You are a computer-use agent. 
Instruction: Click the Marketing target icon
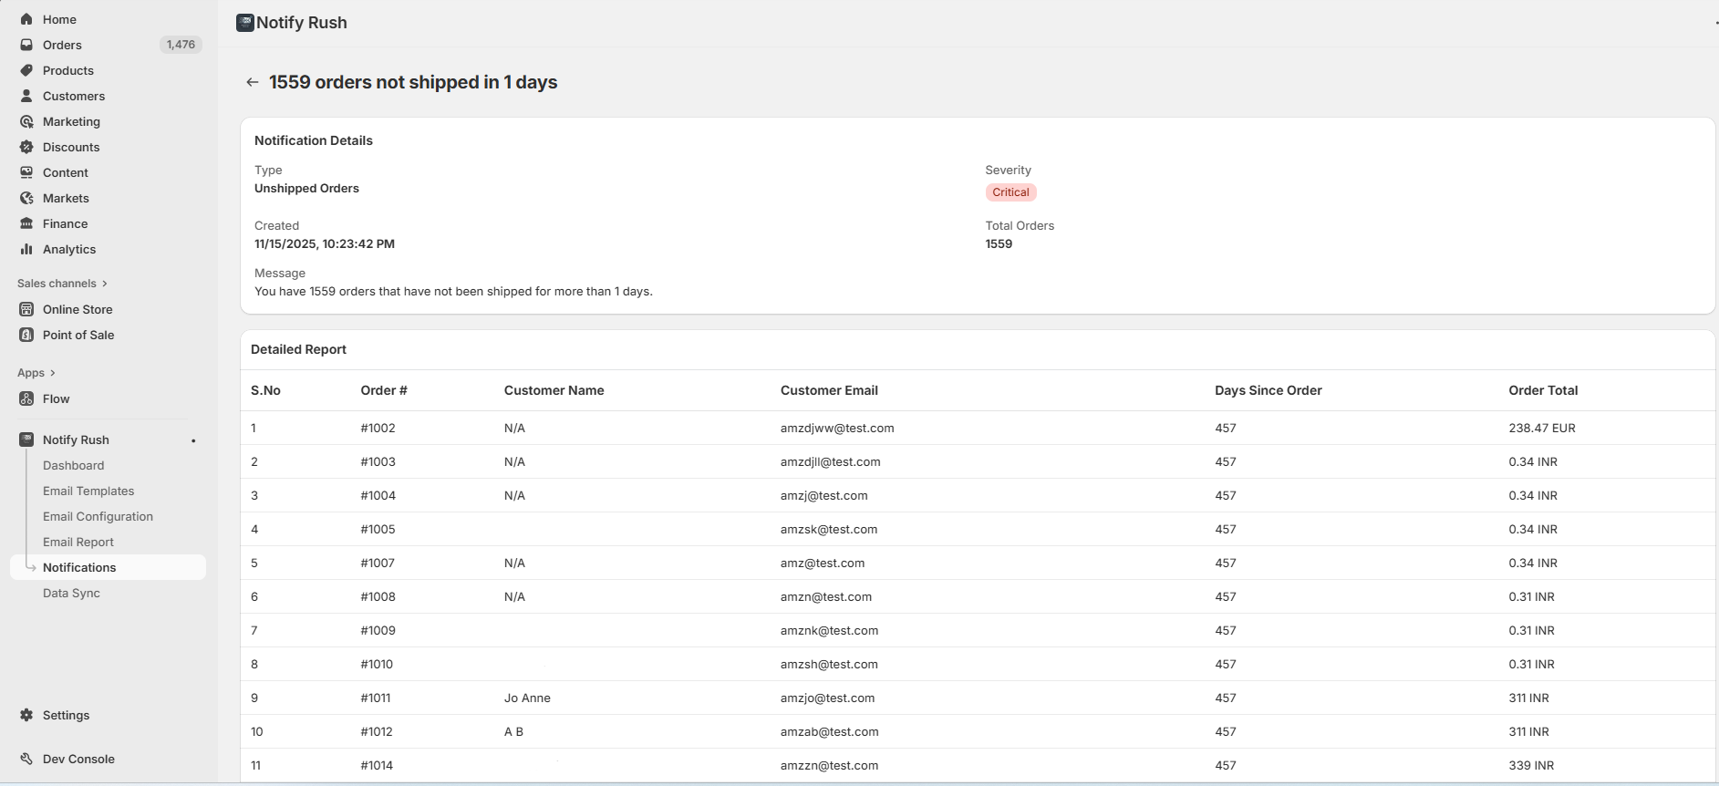pos(26,121)
